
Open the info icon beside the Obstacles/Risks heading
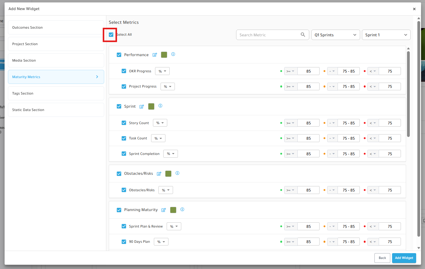point(177,173)
